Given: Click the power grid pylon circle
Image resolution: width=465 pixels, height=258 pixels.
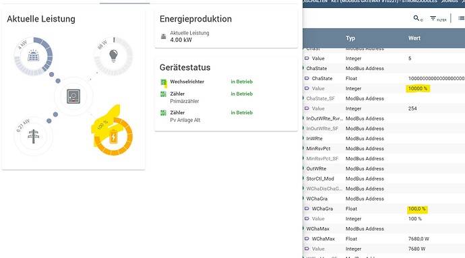Looking at the screenshot, I should click(34, 136).
